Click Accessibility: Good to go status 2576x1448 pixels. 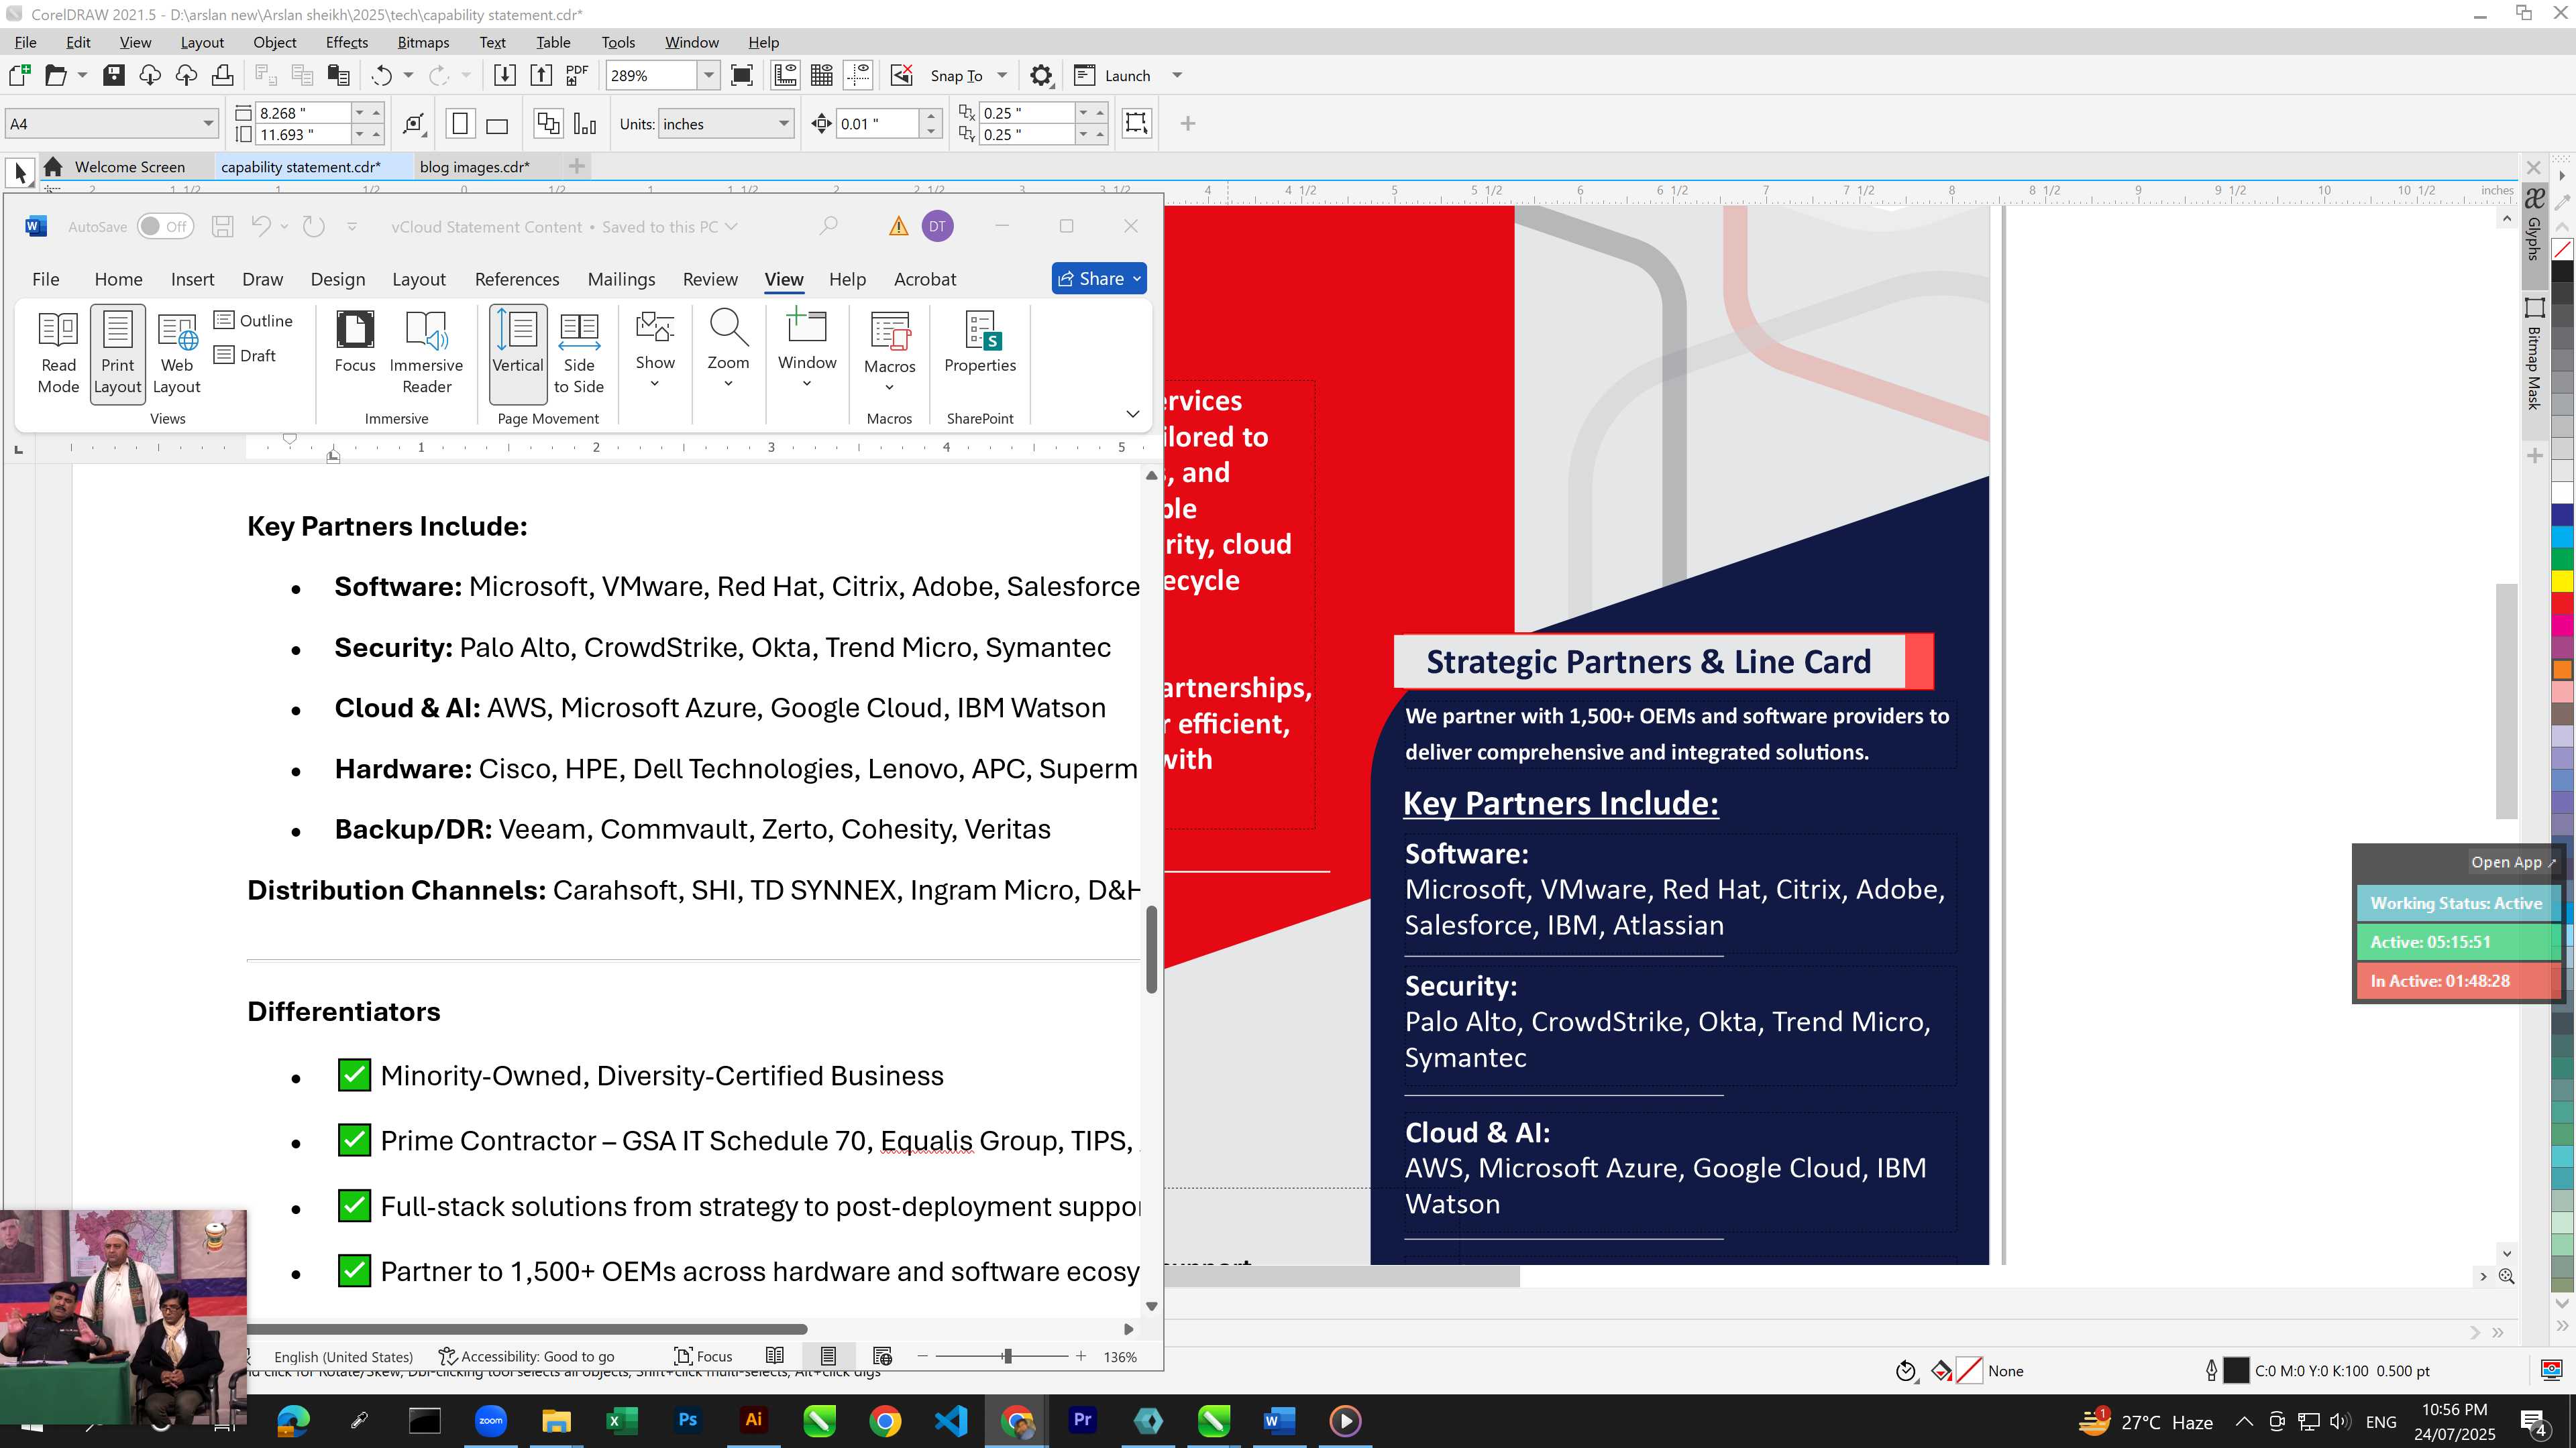pos(527,1356)
